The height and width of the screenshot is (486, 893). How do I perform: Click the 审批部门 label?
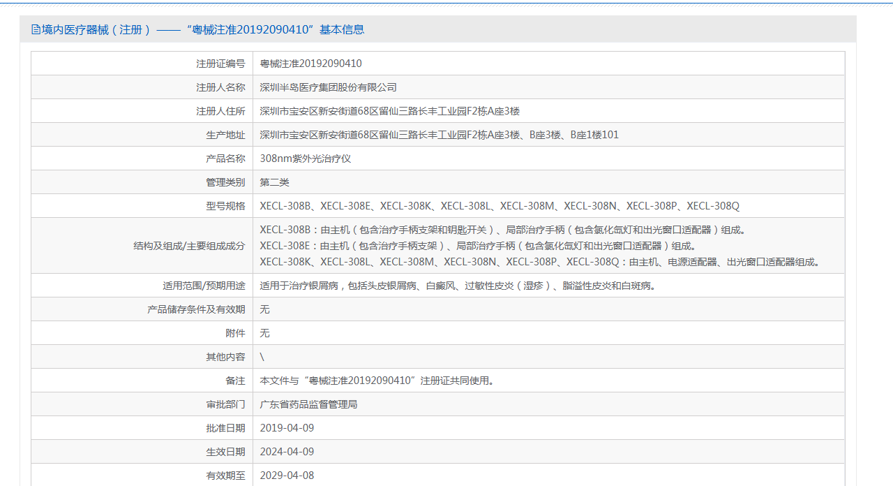(225, 404)
